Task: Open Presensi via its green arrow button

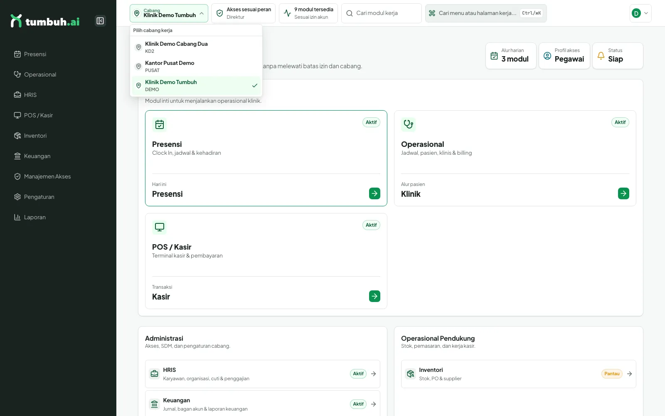Action: (374, 193)
